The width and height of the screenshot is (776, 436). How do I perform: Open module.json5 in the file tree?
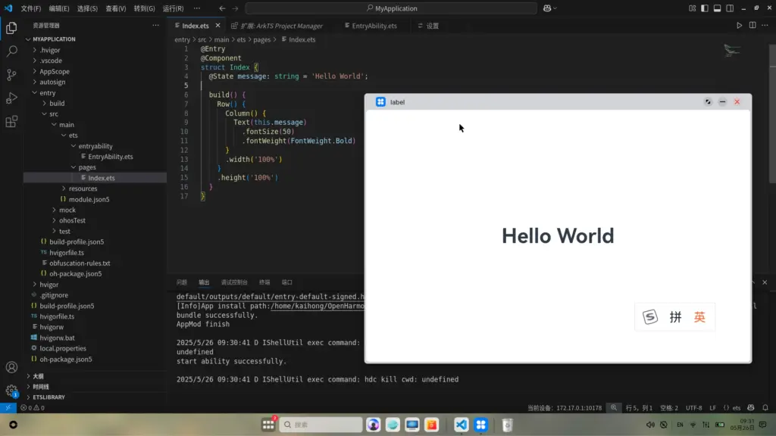coord(89,199)
